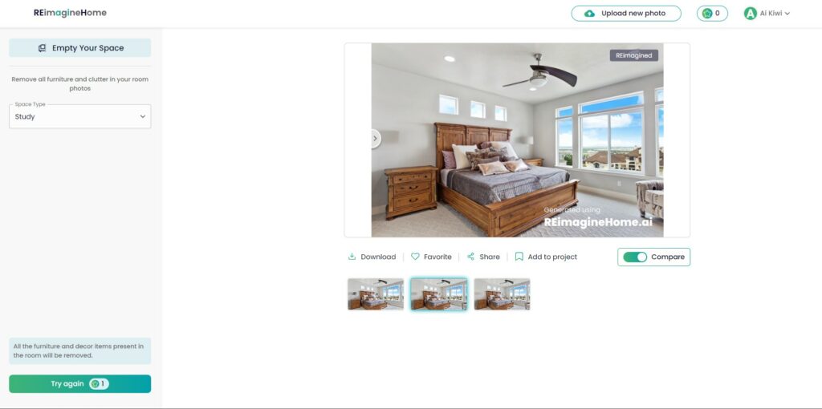Toggle the Compare switch off
This screenshot has width=822, height=409.
pyautogui.click(x=635, y=257)
